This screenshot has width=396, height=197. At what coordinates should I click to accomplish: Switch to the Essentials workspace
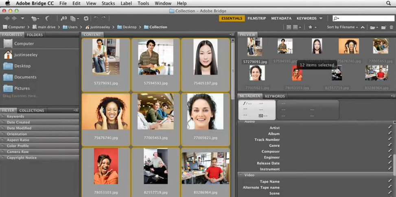232,18
